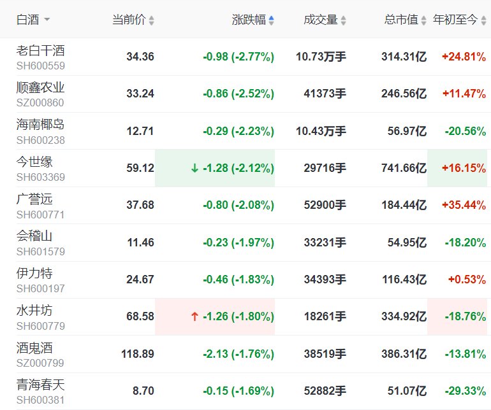Click market cap 741.66亿
This screenshot has width=491, height=410.
click(x=404, y=168)
